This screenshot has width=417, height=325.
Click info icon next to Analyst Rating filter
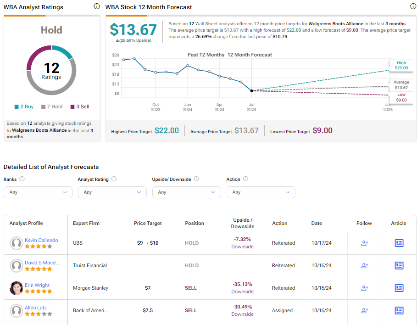114,179
